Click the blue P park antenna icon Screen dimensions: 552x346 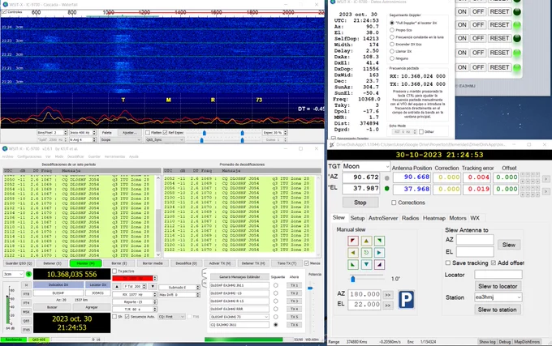pyautogui.click(x=406, y=299)
